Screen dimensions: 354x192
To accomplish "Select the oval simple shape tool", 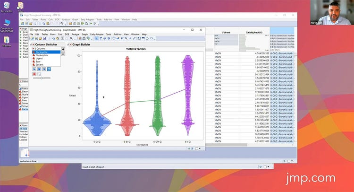I will 152,38.
